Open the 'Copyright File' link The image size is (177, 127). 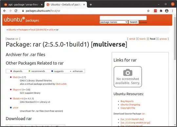[x=128, y=108]
